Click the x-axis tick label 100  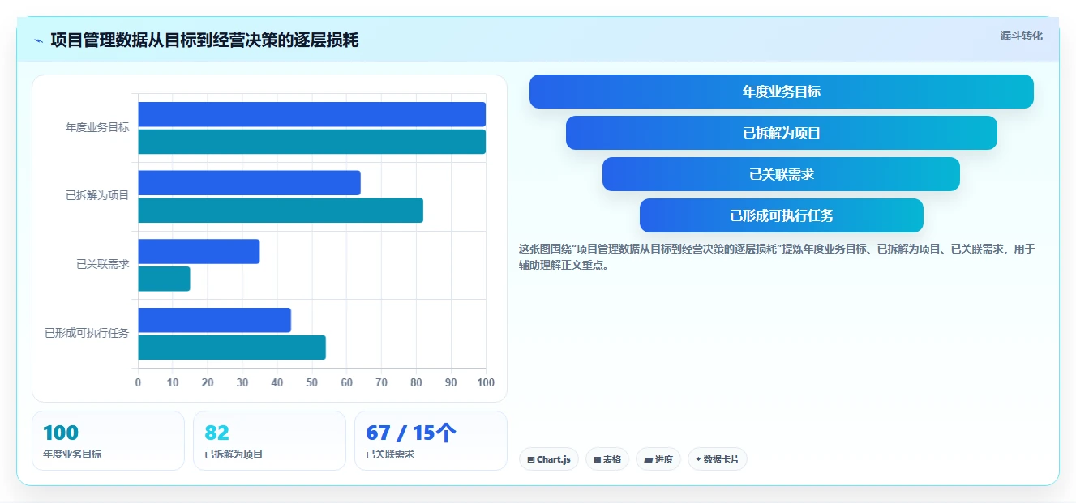click(486, 382)
